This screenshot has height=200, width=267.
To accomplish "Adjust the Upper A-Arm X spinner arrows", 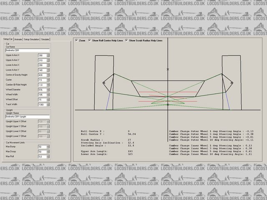I will pyautogui.click(x=48, y=55).
